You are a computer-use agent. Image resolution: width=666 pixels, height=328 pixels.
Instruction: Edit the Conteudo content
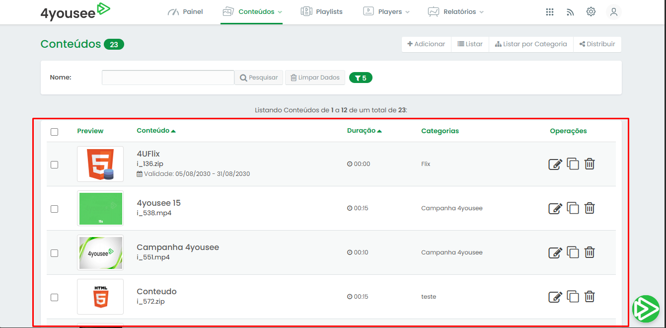555,297
